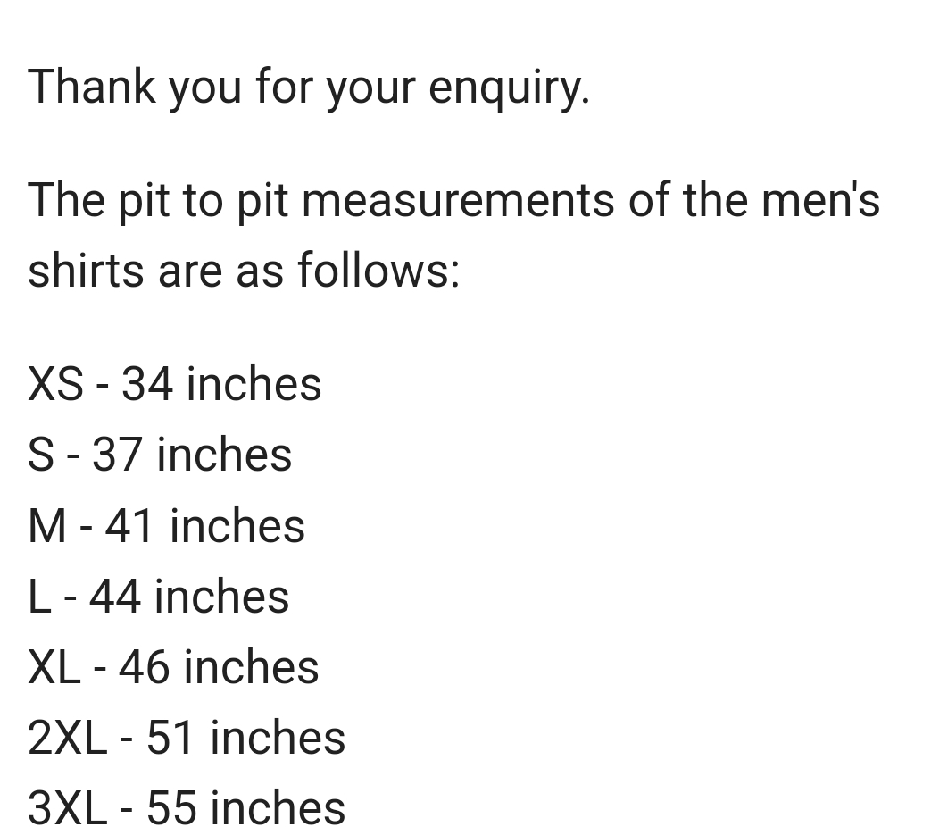This screenshot has width=931, height=827.
Task: Click the number 41 in M row
Action: (x=129, y=526)
